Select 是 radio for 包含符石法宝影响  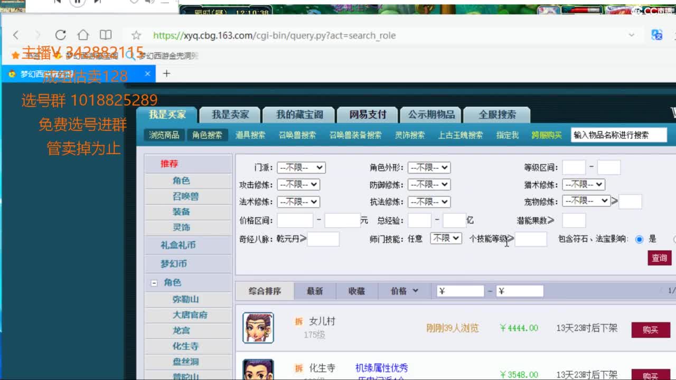point(640,239)
